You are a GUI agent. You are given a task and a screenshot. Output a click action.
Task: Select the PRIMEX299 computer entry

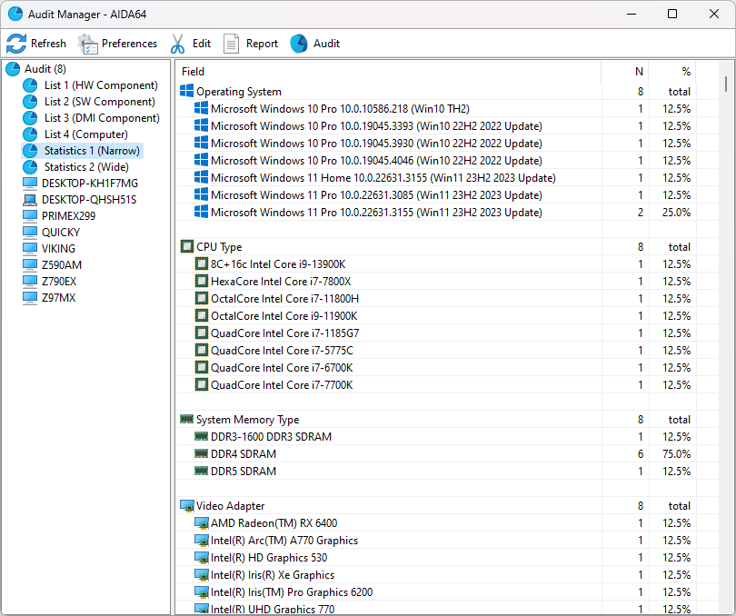coord(68,216)
